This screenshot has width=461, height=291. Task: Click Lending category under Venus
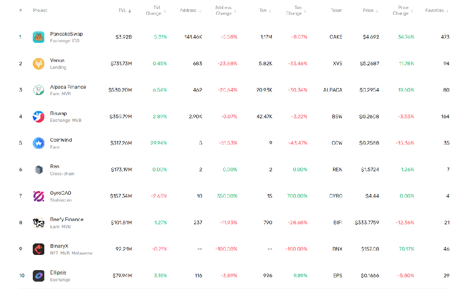tap(58, 67)
